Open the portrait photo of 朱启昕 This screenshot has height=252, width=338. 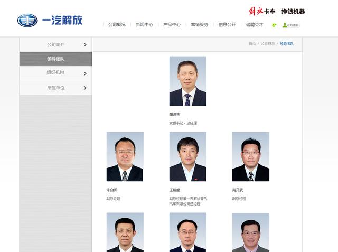pyautogui.click(x=125, y=156)
